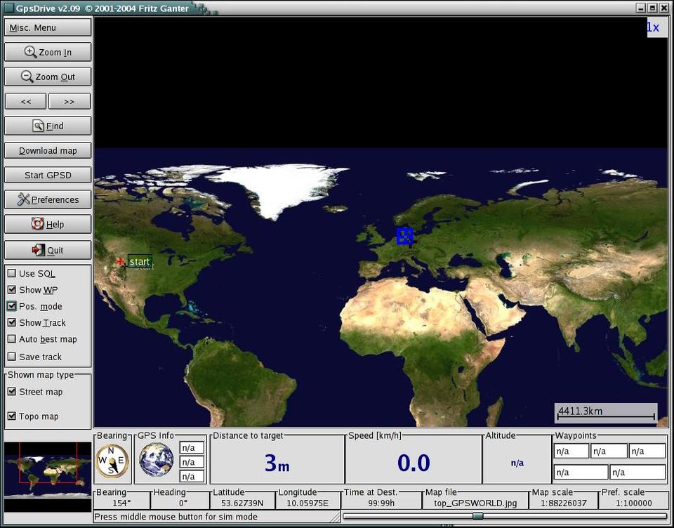Click the Zoom Out magnifier button
The image size is (674, 528).
(48, 77)
